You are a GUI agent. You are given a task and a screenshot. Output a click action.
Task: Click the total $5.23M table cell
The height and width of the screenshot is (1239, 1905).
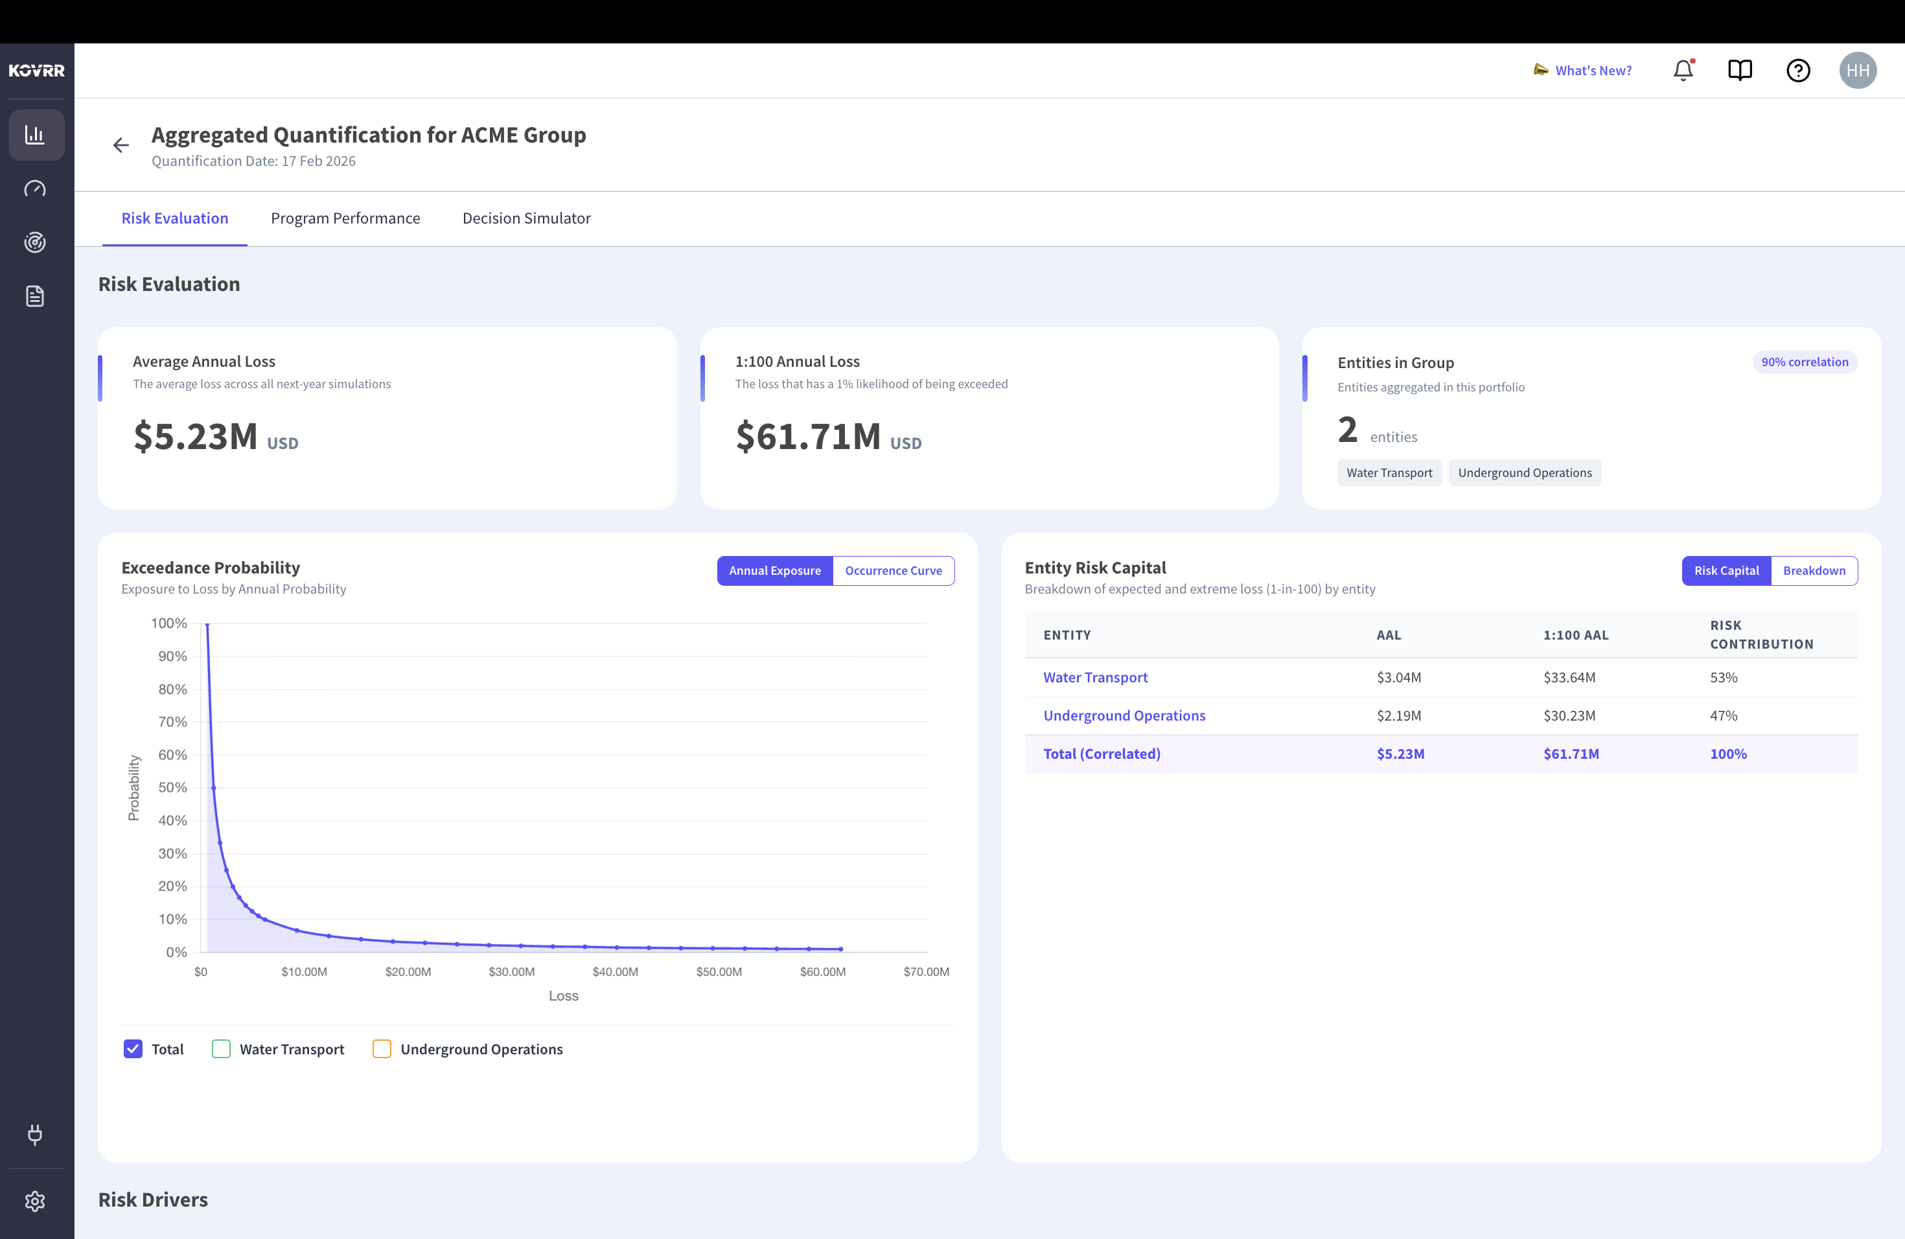pos(1400,754)
